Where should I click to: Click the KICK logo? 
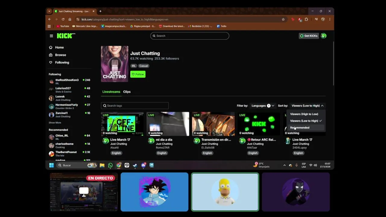(66, 36)
